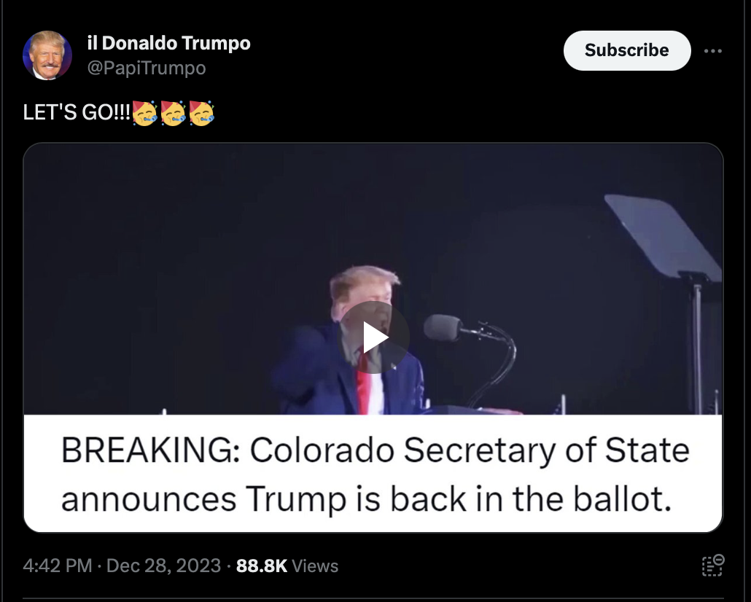Click the 88.8K views count
This screenshot has width=751, height=602.
pos(262,566)
